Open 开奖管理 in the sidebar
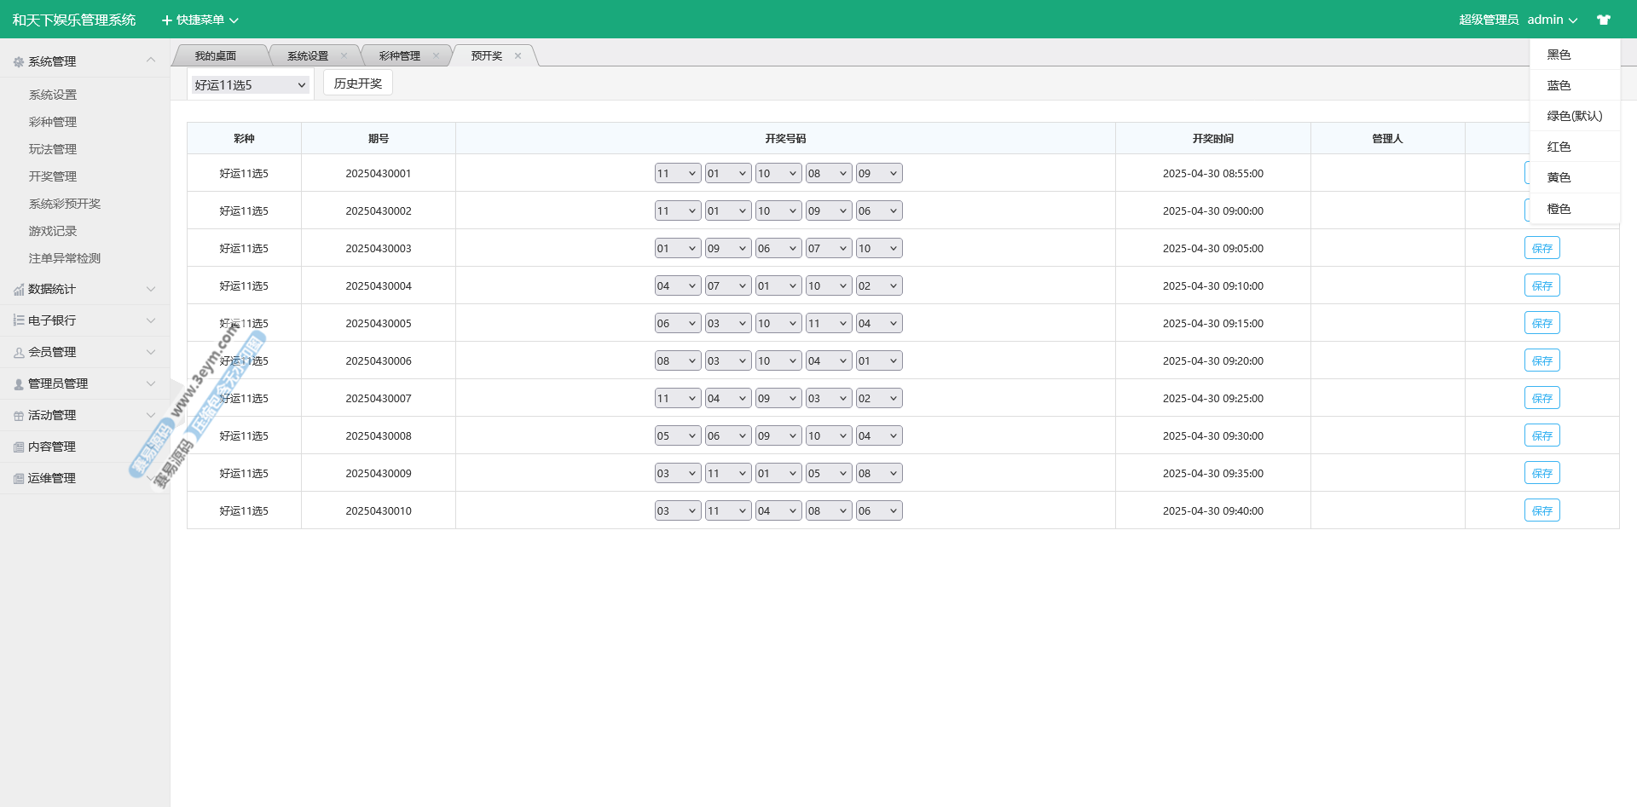This screenshot has height=807, width=1637. 53,176
